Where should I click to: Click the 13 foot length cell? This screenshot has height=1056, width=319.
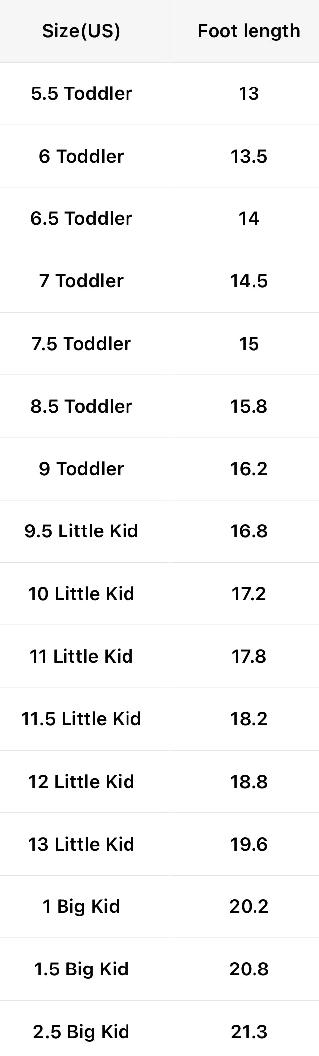(249, 93)
